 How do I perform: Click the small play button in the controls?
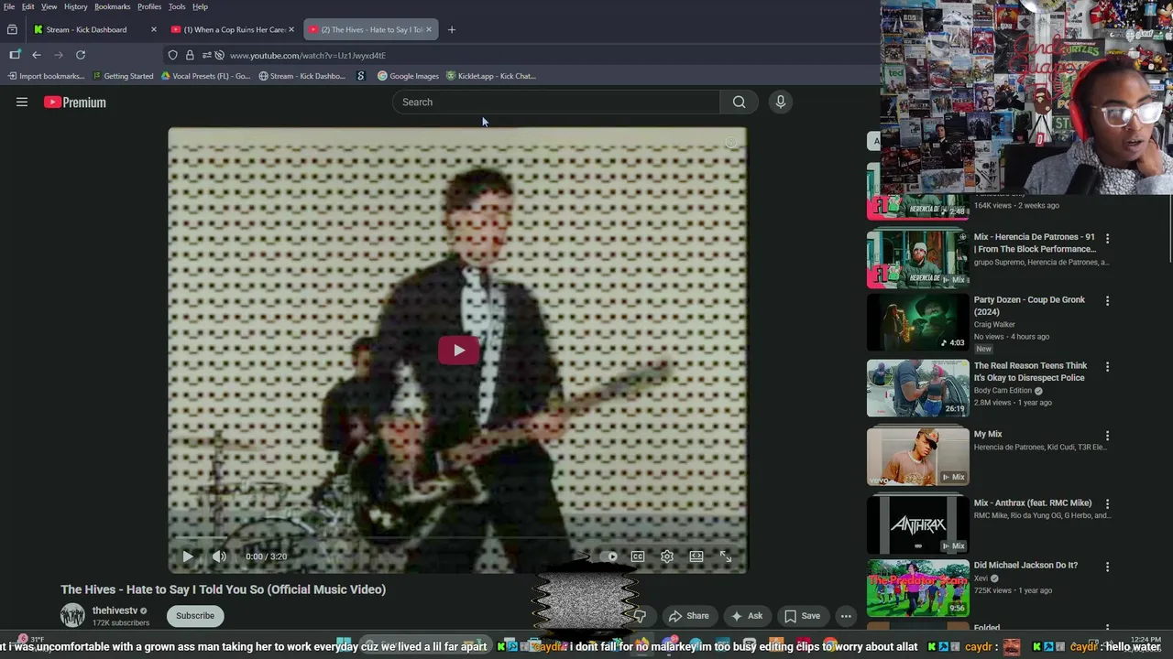click(x=188, y=556)
